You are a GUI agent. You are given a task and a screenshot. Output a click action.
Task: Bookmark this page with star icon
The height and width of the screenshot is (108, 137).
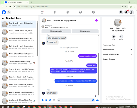coord(125,7)
